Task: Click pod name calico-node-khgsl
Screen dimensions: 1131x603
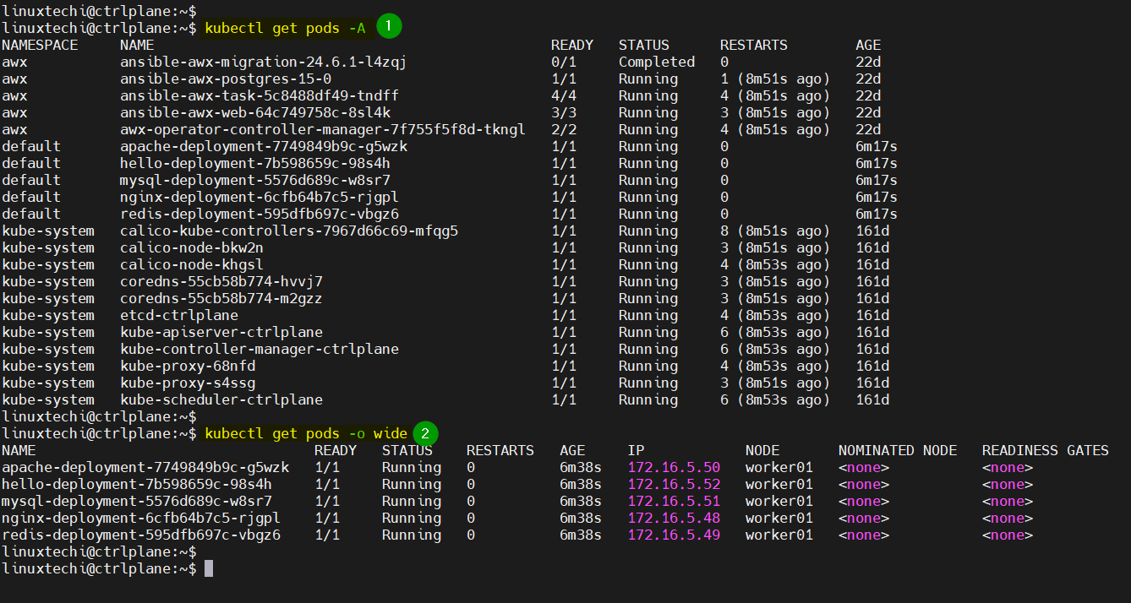Action: pyautogui.click(x=192, y=265)
